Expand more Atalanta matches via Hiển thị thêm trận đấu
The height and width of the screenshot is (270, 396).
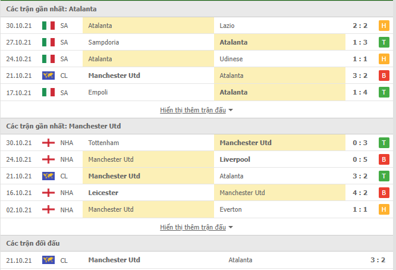[193, 110]
